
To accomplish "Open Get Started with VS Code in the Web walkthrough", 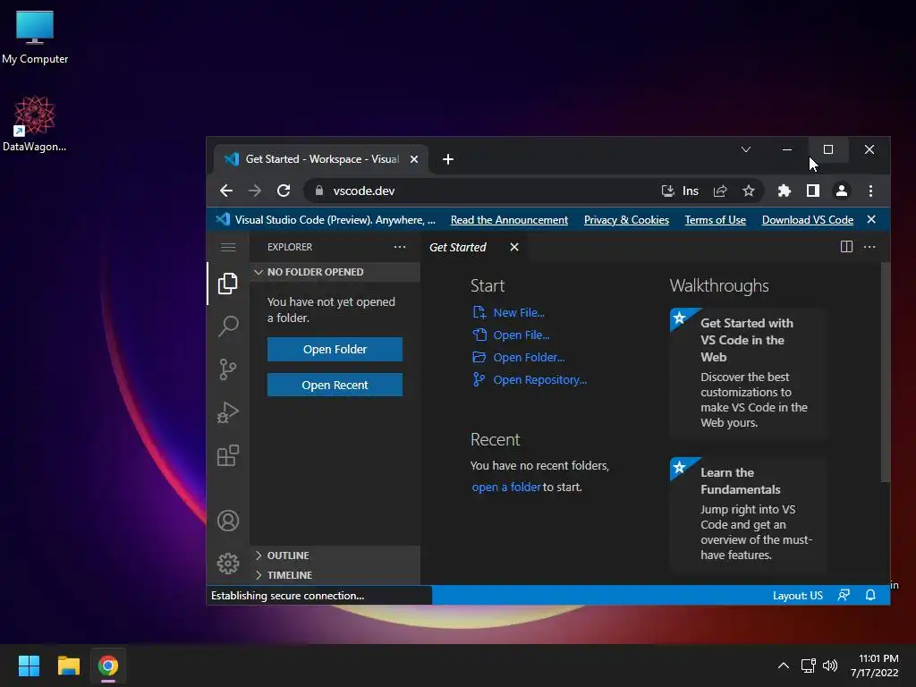I will coord(749,373).
